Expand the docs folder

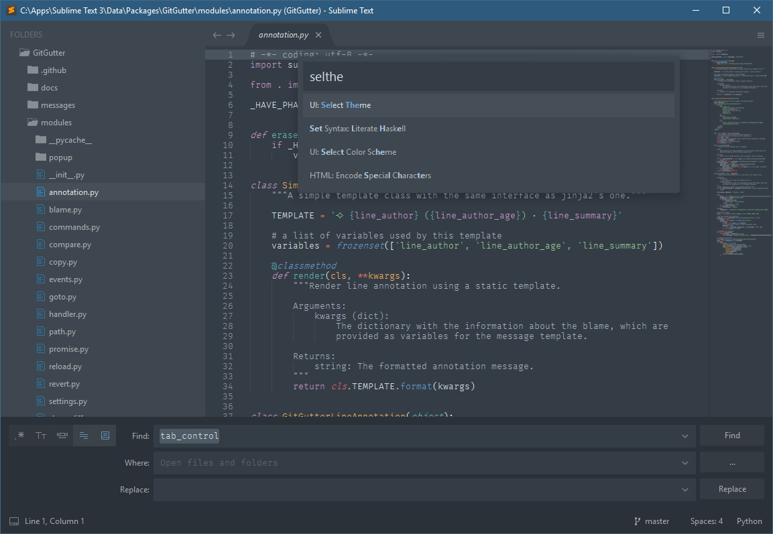(33, 87)
